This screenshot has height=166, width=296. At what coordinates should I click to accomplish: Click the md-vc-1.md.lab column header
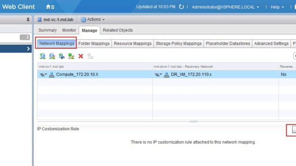tap(95, 66)
